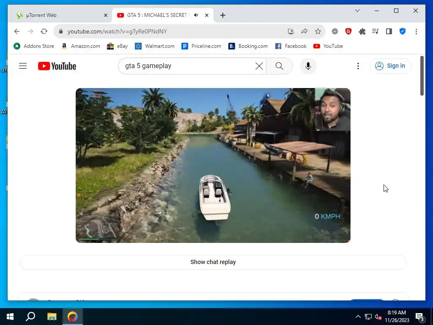Viewport: 433px width, 325px height.
Task: Open the gray badge extension icon
Action: pos(335,31)
